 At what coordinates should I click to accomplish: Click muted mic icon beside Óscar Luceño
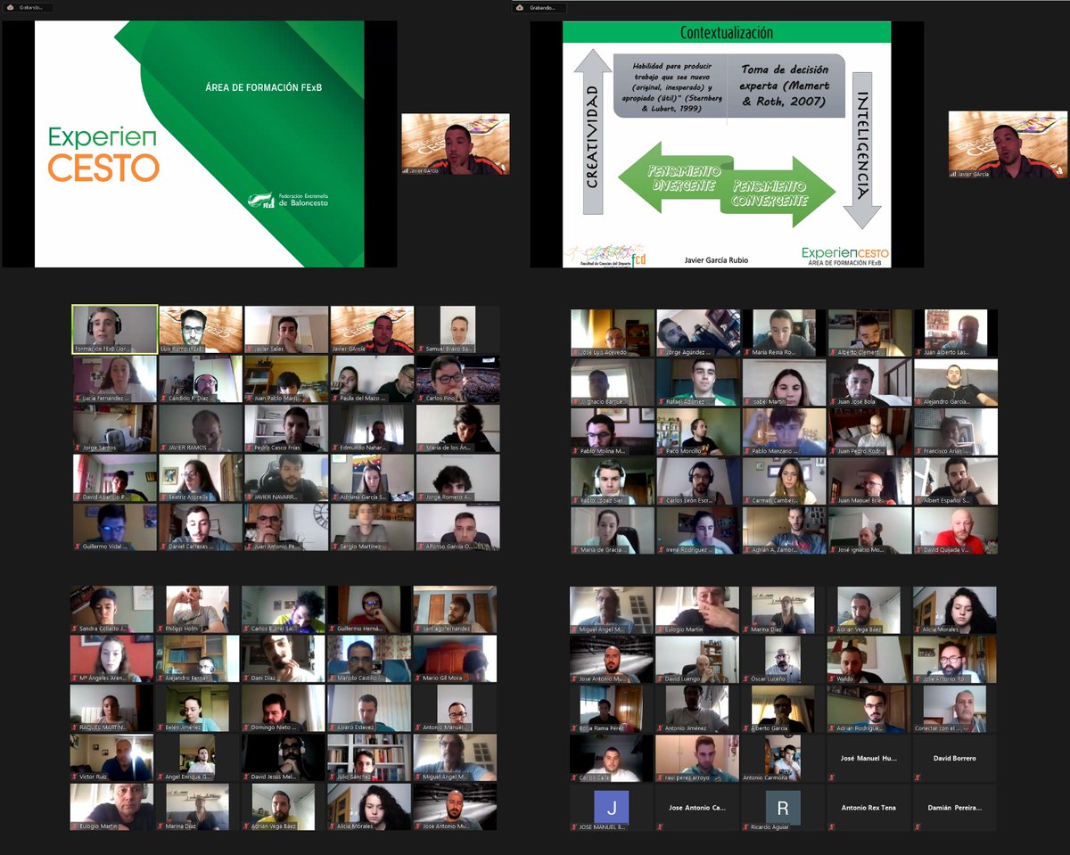click(746, 678)
